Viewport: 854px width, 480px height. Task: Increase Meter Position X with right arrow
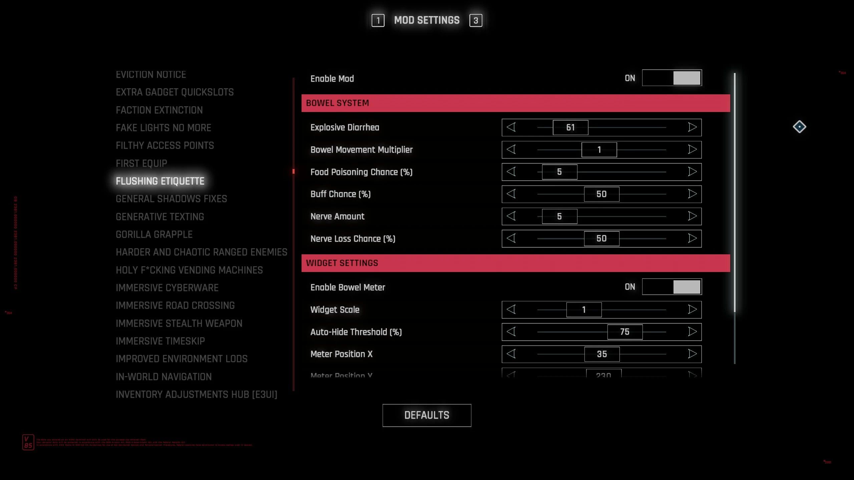[x=692, y=354]
